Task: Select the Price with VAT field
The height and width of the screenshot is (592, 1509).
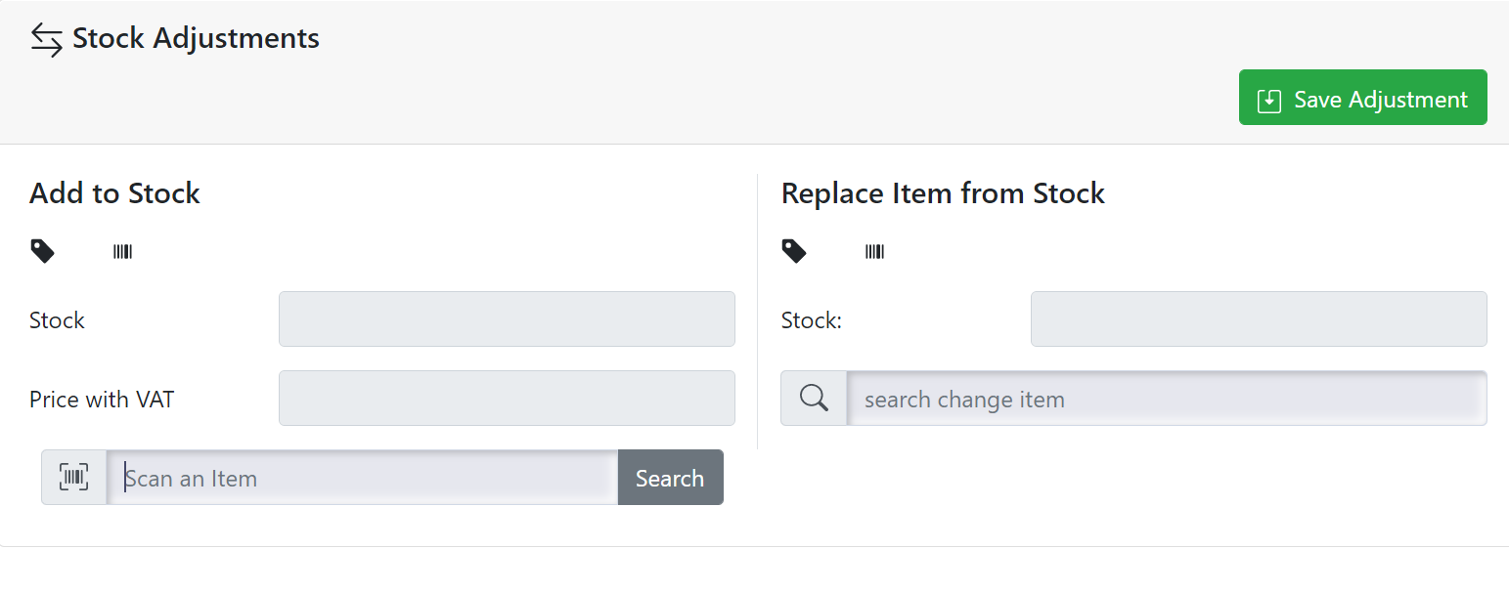Action: tap(507, 398)
